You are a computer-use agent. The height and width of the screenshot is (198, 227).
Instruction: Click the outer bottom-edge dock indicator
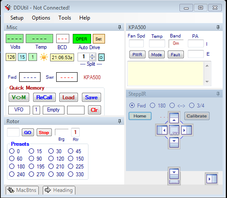[174, 176]
